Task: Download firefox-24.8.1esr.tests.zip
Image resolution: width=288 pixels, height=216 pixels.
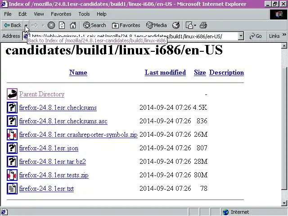Action: coord(54,175)
